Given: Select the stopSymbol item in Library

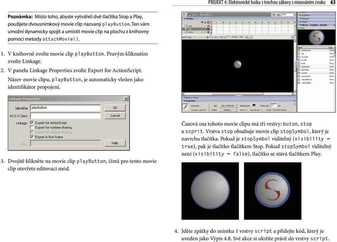Looking at the screenshot, I should tap(316, 76).
